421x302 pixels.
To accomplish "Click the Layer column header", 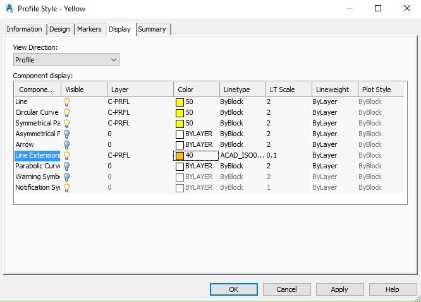I will [140, 90].
